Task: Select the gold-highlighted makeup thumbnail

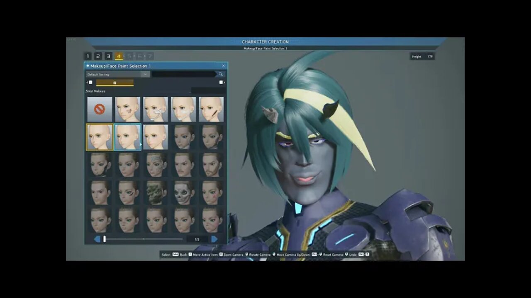Action: point(100,137)
